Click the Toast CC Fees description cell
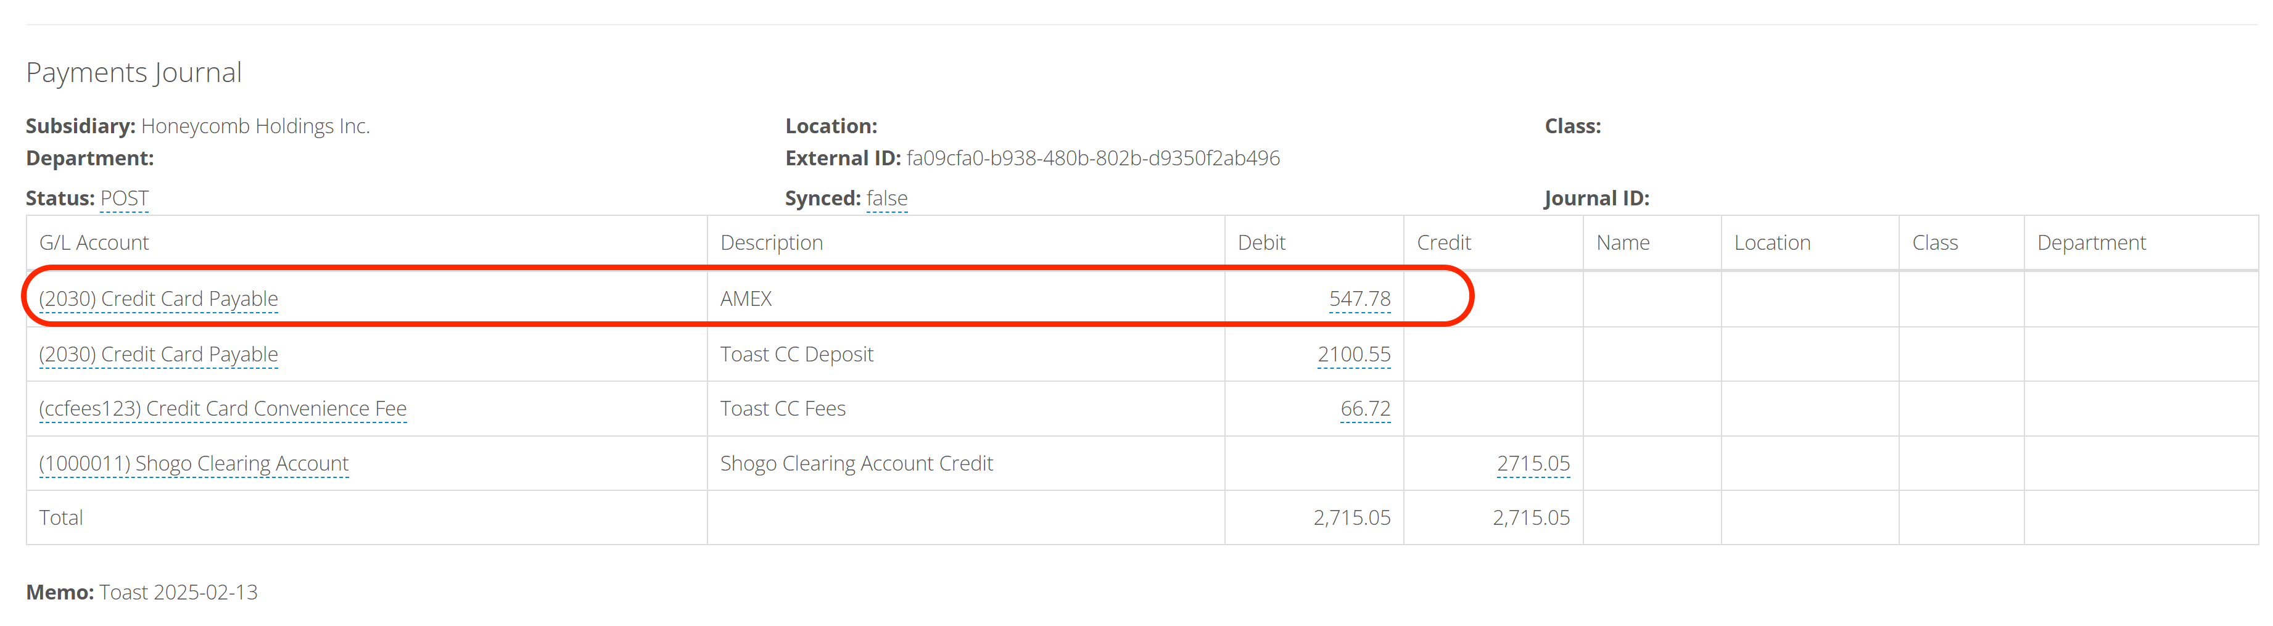Image resolution: width=2273 pixels, height=626 pixels. click(x=783, y=409)
